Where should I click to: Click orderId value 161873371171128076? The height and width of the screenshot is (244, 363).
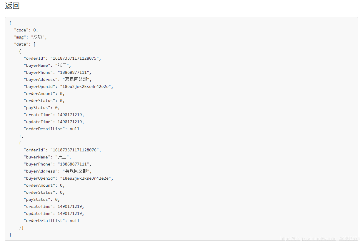click(x=76, y=150)
